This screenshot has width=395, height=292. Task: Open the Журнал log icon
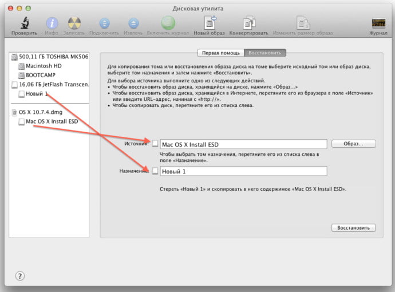[x=378, y=23]
